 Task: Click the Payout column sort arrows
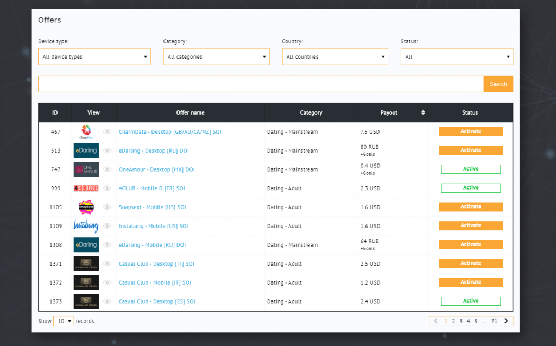(x=423, y=113)
